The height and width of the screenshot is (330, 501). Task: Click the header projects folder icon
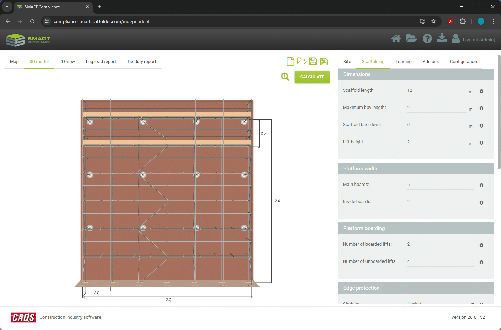click(x=411, y=39)
